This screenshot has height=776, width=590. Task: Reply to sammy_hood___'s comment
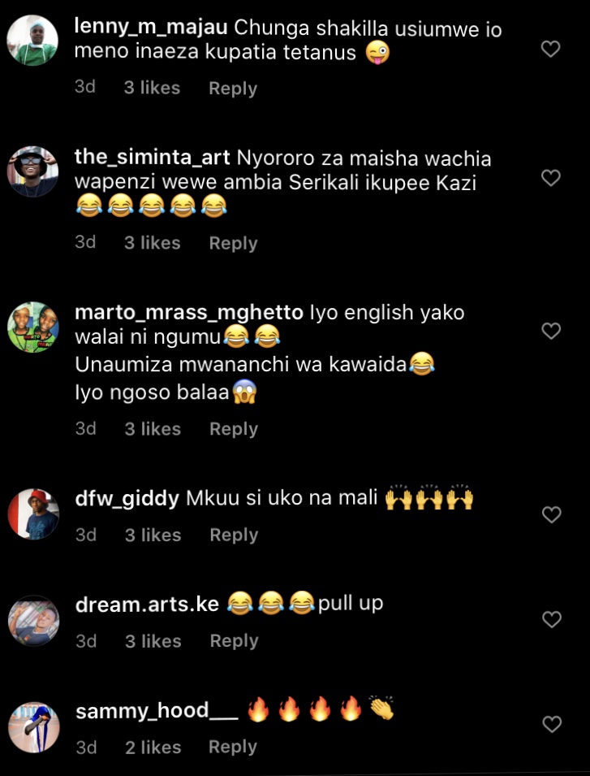click(x=233, y=747)
